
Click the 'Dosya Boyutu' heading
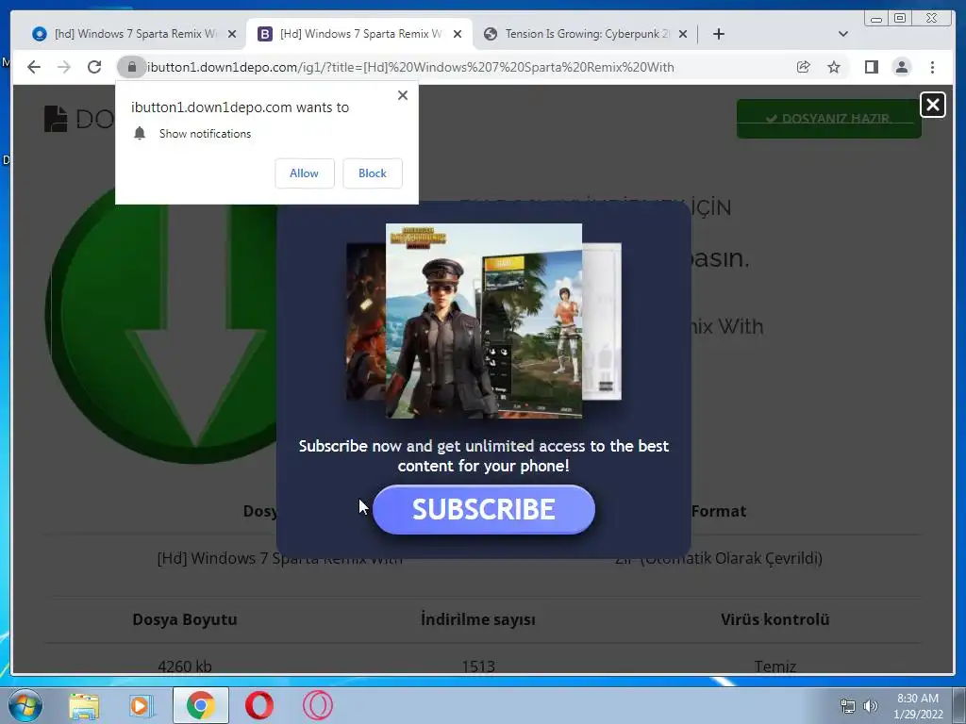click(x=185, y=619)
